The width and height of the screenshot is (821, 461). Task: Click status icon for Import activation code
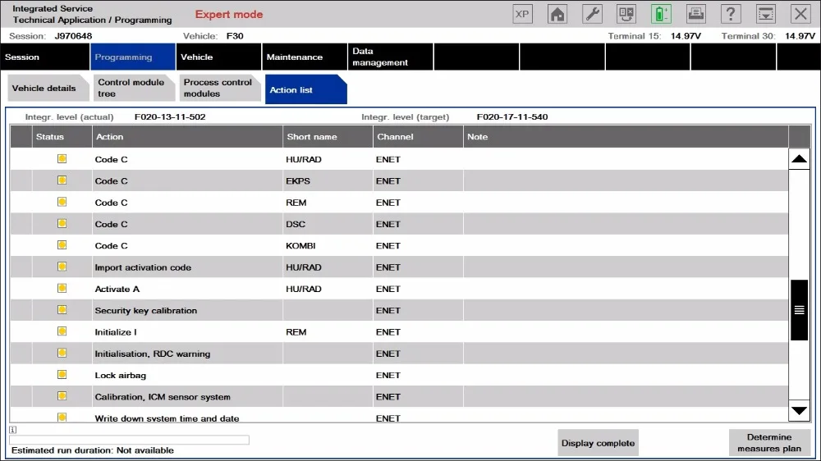pyautogui.click(x=62, y=267)
